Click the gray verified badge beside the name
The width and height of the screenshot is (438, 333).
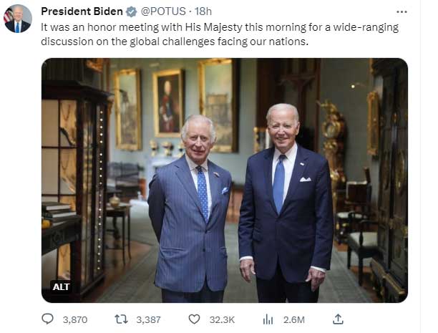(x=132, y=12)
